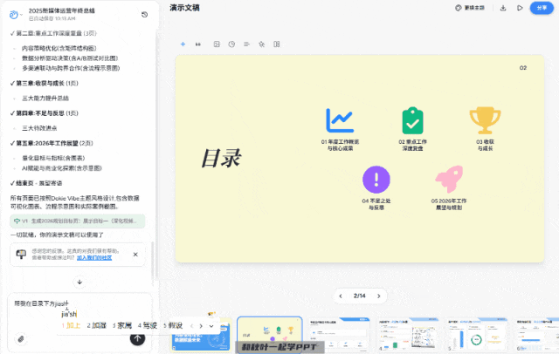Click the 04 不足之处与反思 caption
This screenshot has width=559, height=354.
pos(376,204)
